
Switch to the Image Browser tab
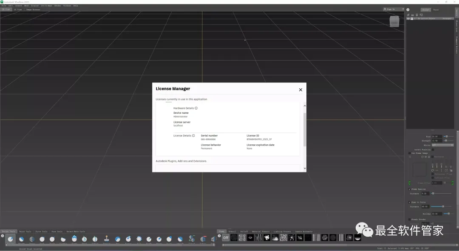[33, 10]
